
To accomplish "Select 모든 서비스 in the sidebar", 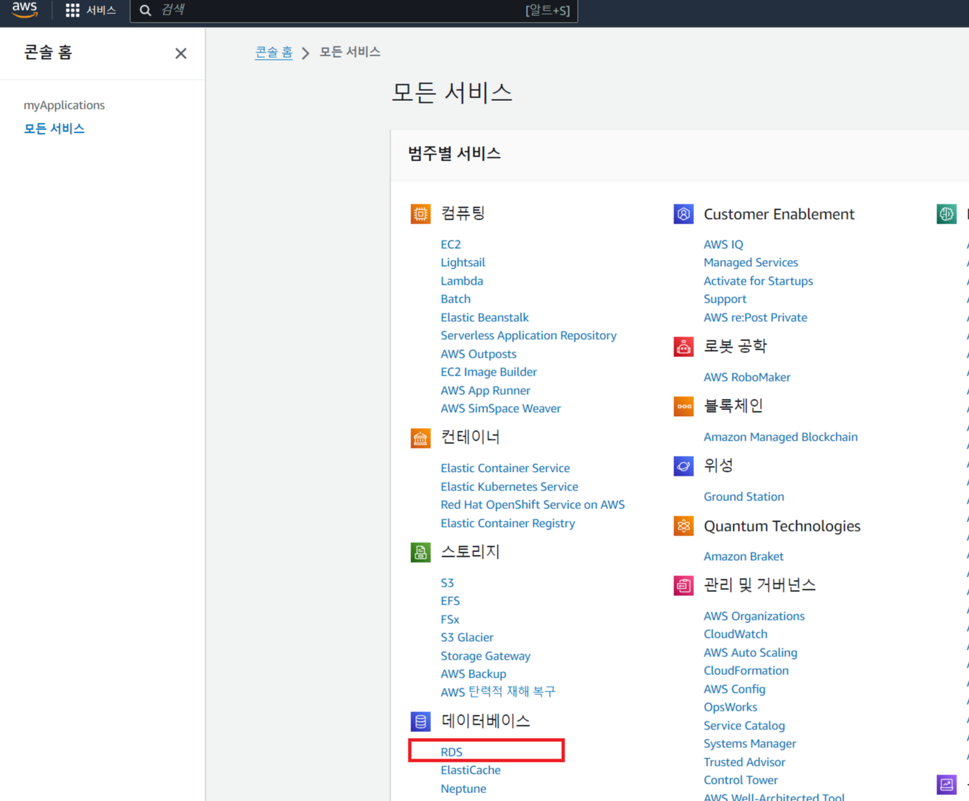I will click(54, 128).
